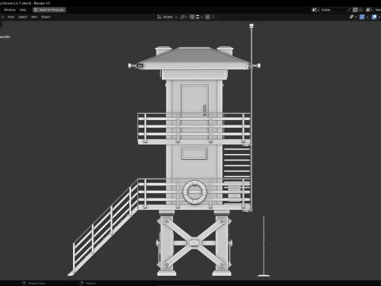
Task: Click the Object mouse hint in status bar
Action: tap(87, 284)
